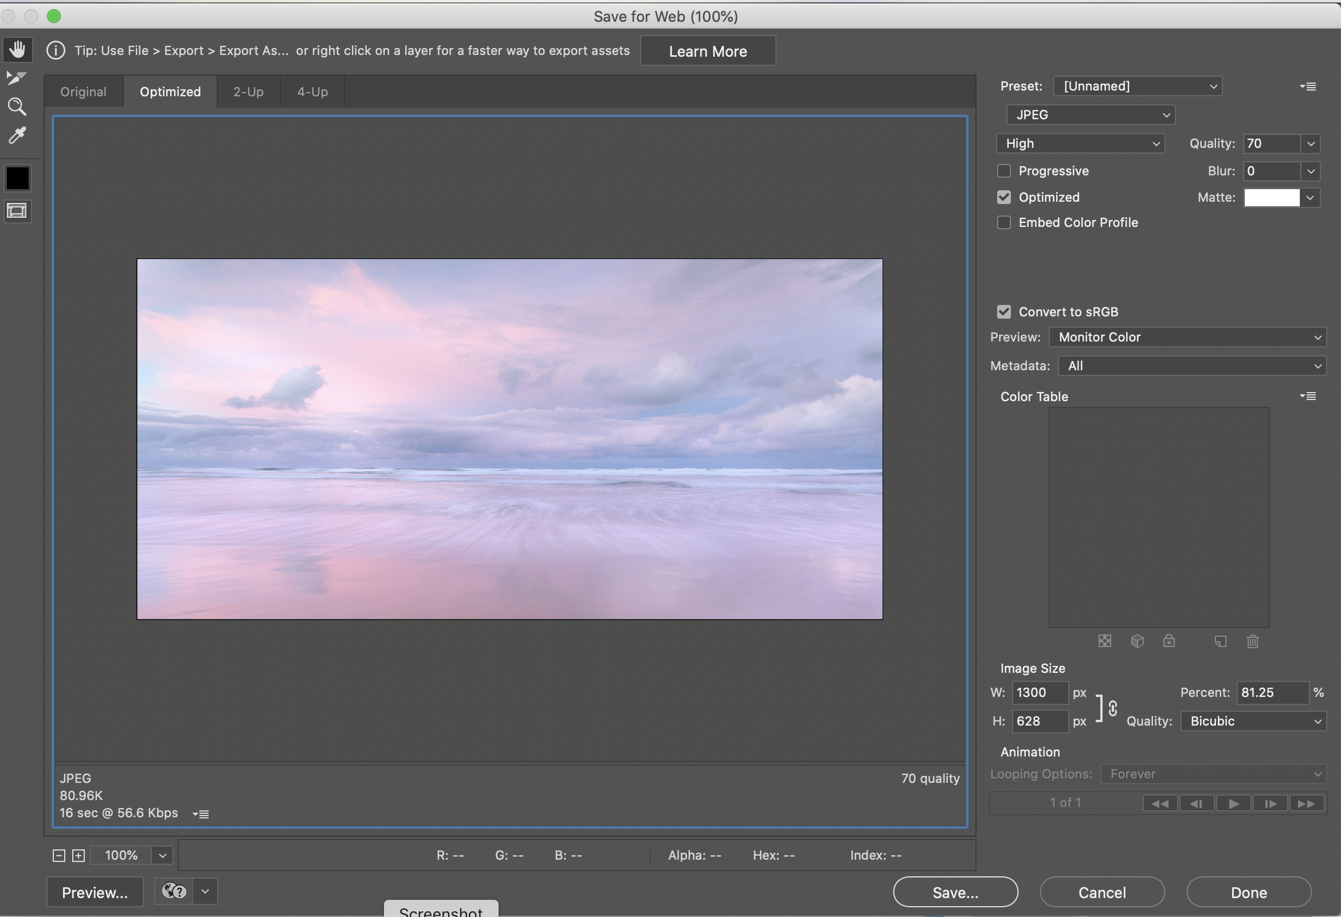Click the Learn More button
Image resolution: width=1341 pixels, height=917 pixels.
pyautogui.click(x=707, y=52)
